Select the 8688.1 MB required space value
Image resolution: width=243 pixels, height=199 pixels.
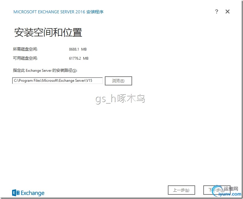click(78, 49)
